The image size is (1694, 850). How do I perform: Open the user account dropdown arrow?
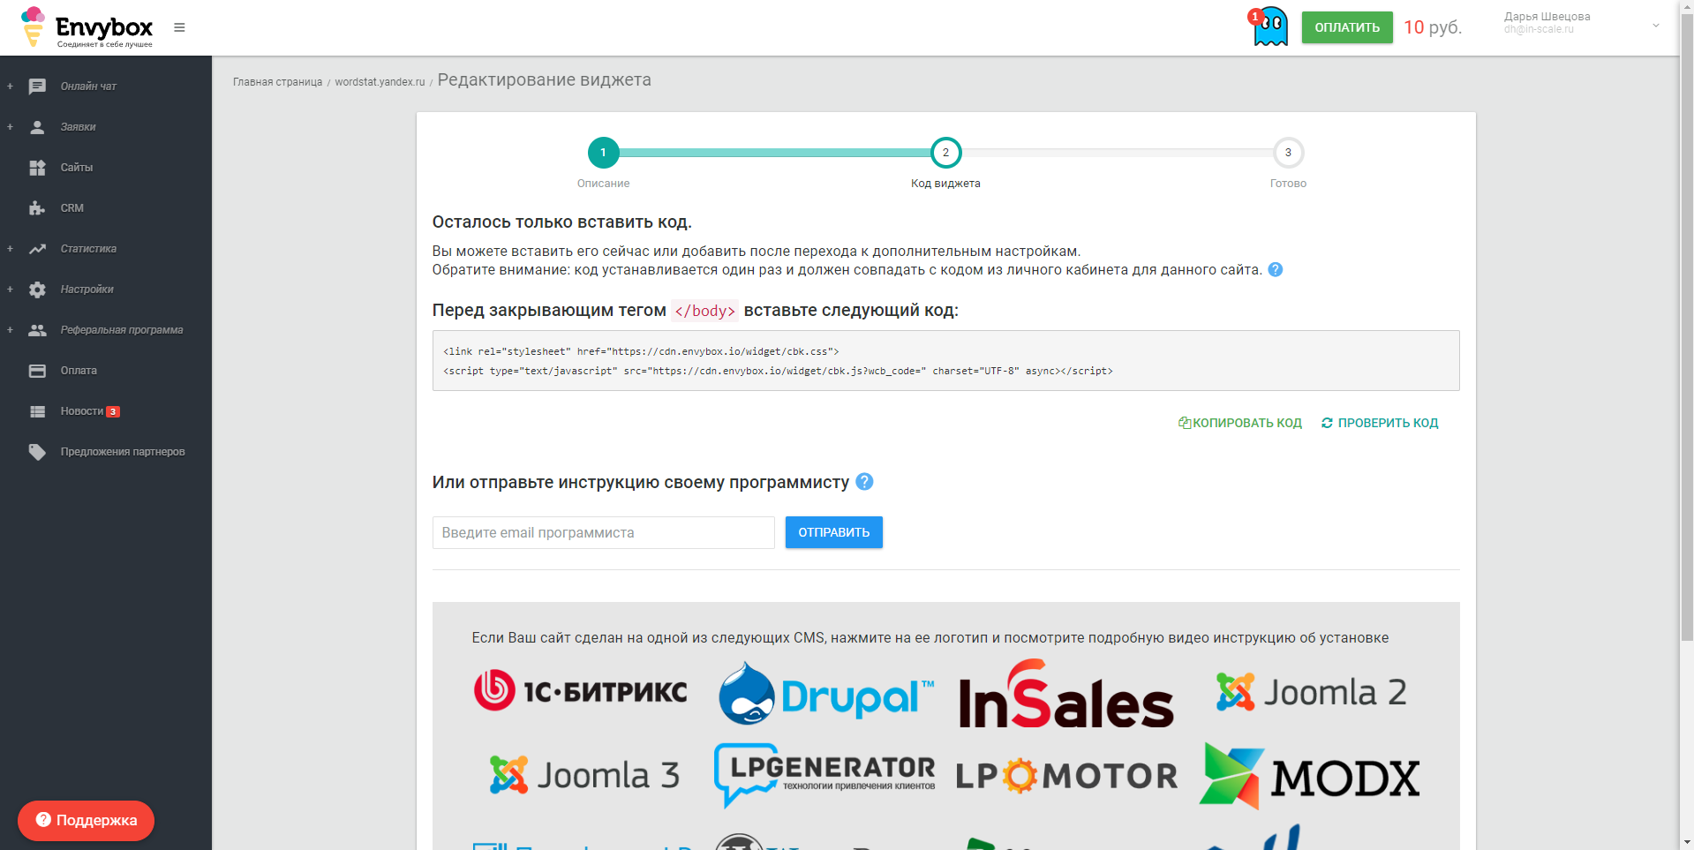(1656, 26)
